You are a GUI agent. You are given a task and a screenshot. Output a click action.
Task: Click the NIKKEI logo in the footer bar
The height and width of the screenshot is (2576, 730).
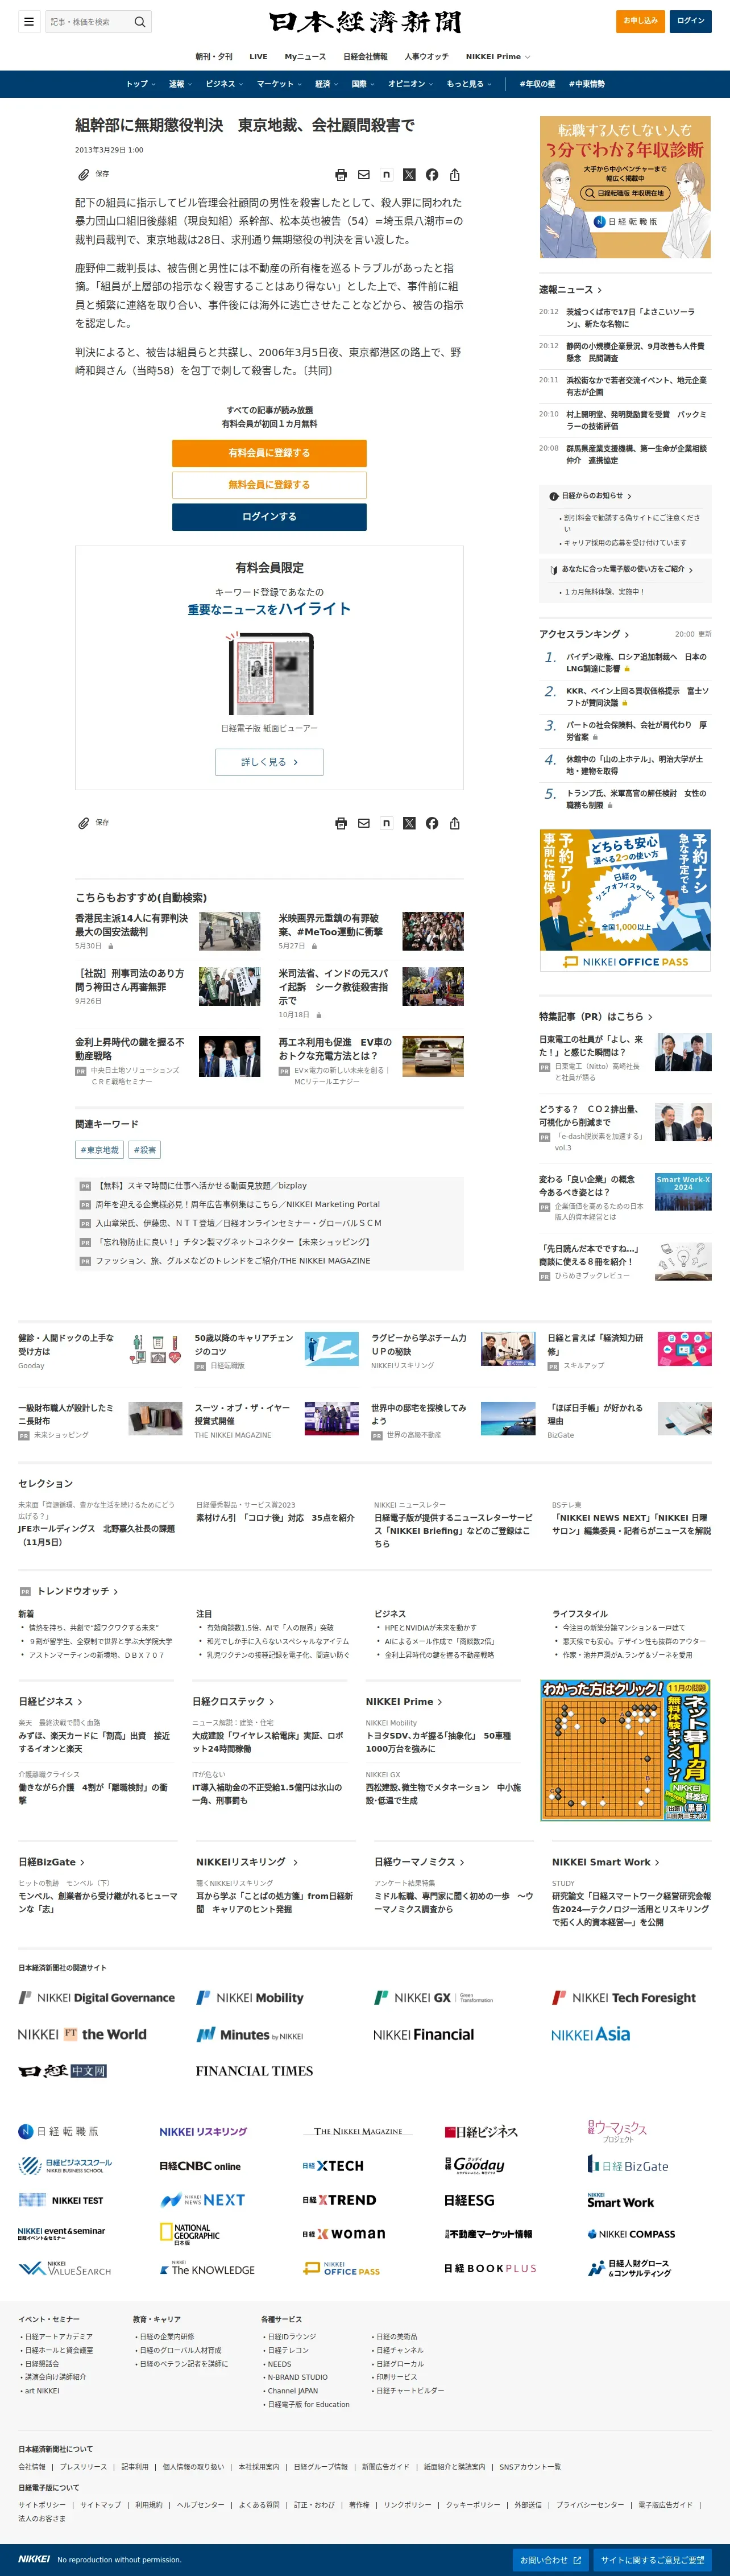pyautogui.click(x=34, y=2559)
